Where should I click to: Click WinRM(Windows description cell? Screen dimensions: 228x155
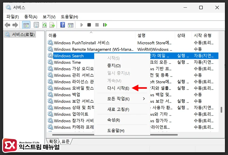click(154, 49)
